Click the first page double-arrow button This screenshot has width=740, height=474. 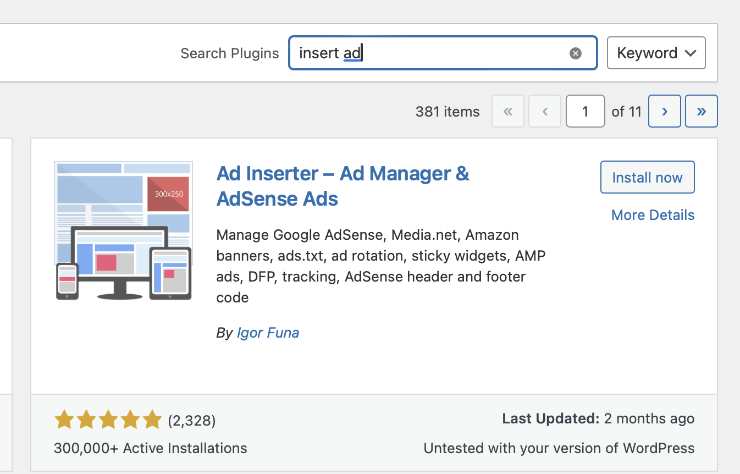click(507, 112)
